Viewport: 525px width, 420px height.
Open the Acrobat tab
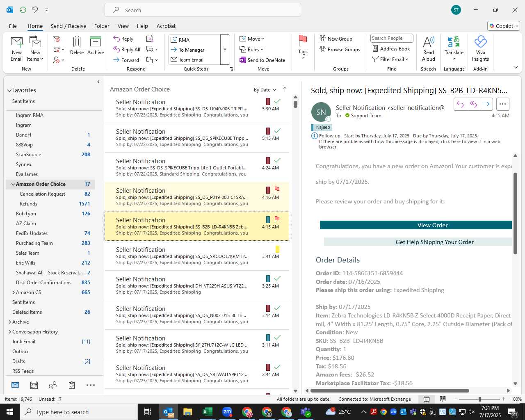pos(166,26)
